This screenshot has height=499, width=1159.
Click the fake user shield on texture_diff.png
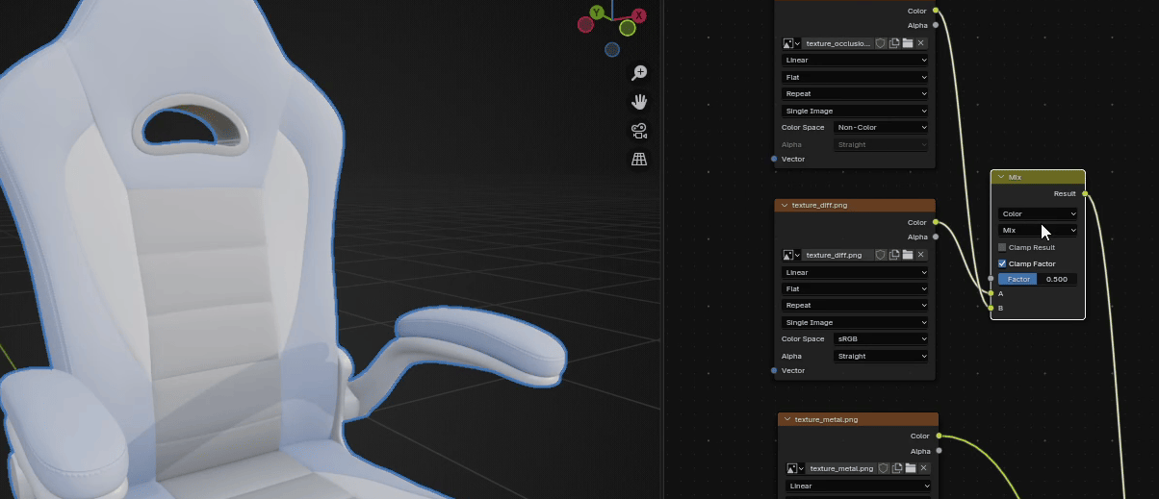pos(881,255)
